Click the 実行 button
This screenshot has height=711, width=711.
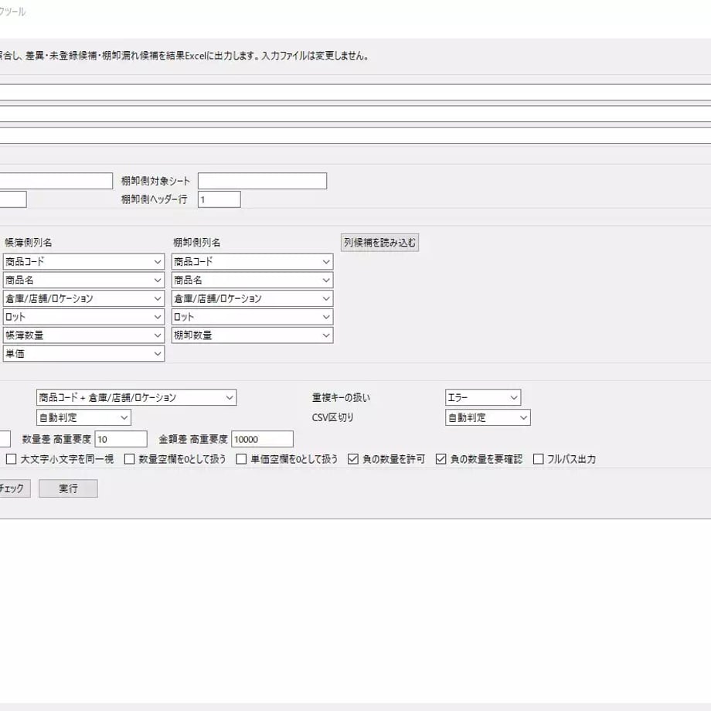pos(68,488)
